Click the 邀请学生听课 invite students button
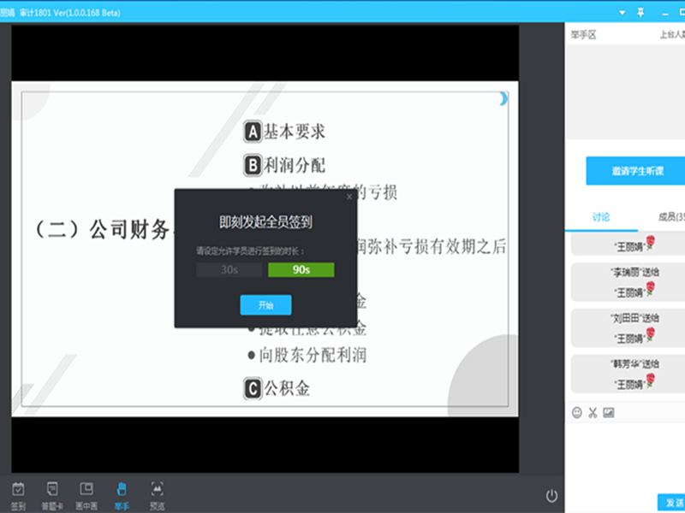Image resolution: width=685 pixels, height=513 pixels. click(634, 171)
